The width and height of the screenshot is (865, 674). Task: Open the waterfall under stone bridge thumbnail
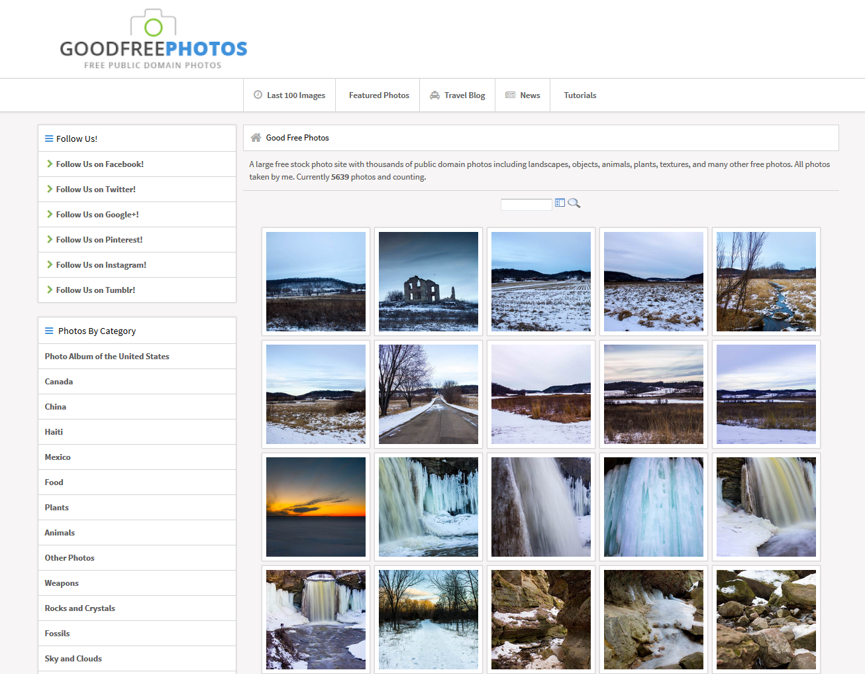pos(316,620)
